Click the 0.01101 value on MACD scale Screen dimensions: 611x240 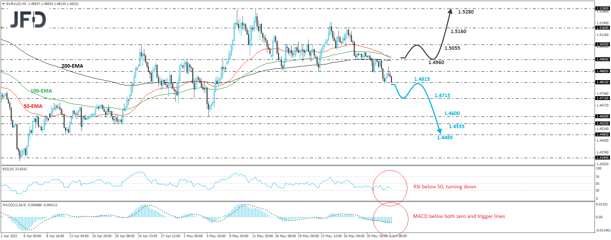pos(601,204)
